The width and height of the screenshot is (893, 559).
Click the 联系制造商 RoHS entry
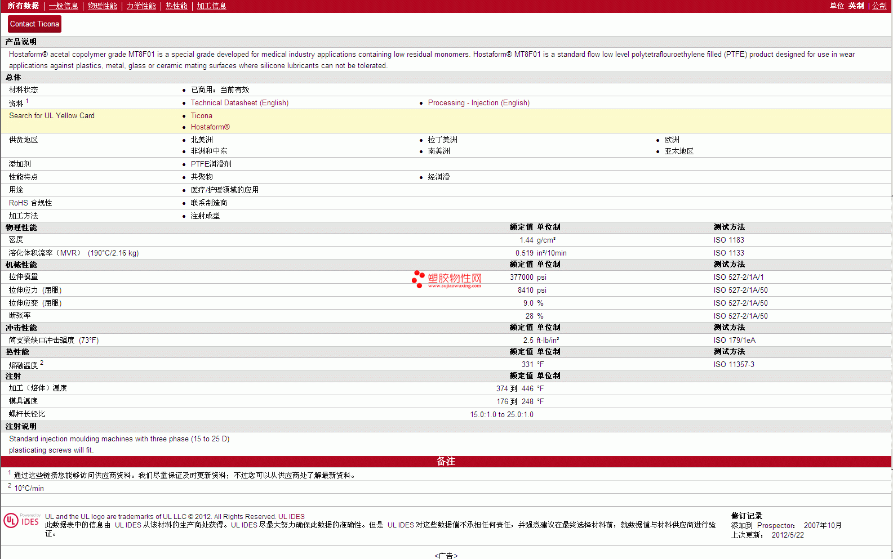[x=209, y=203]
